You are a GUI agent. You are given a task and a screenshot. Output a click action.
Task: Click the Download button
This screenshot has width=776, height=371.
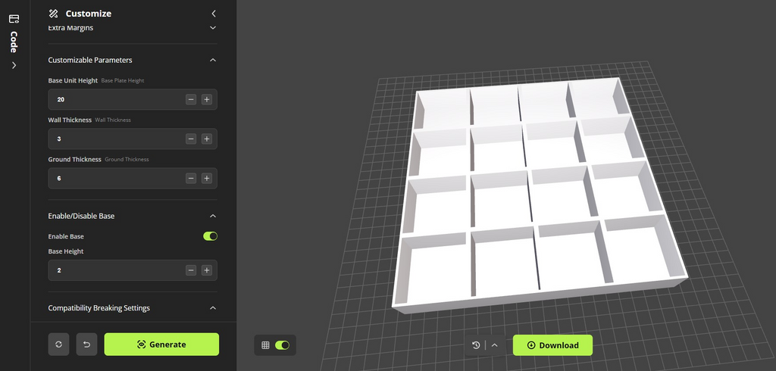pos(552,345)
